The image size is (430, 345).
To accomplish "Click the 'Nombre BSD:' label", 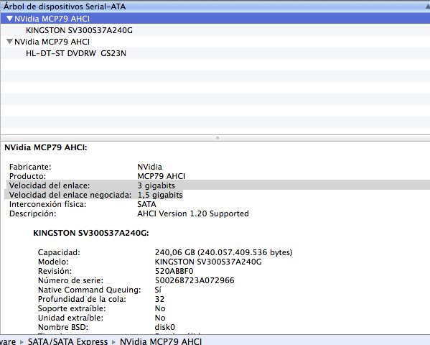I will tap(63, 327).
